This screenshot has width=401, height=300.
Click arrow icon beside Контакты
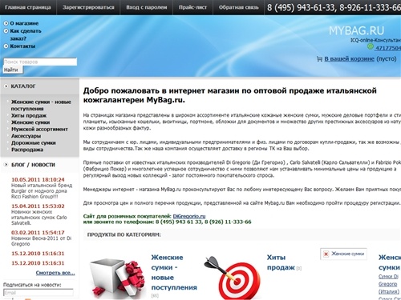pyautogui.click(x=6, y=46)
